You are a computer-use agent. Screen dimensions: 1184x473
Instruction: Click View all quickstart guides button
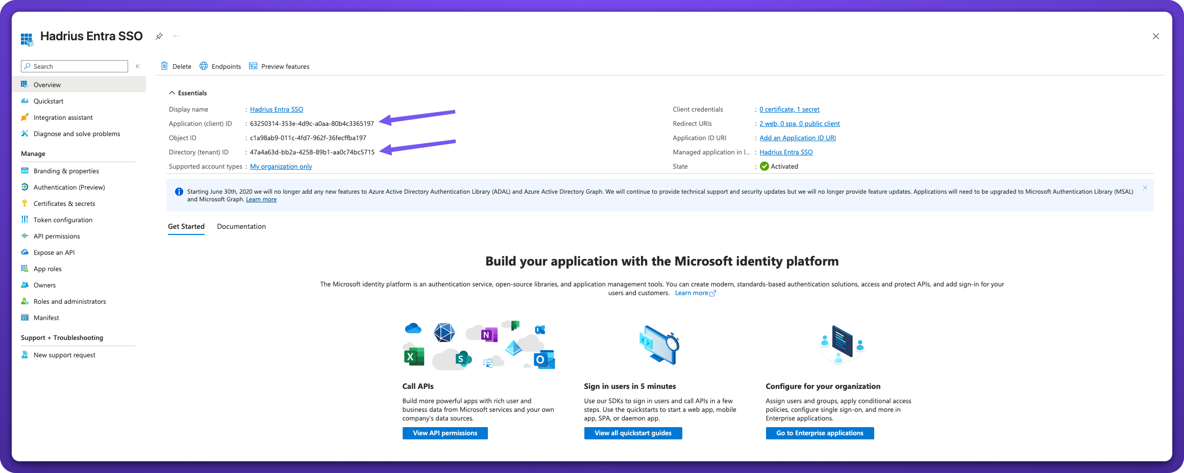pyautogui.click(x=633, y=433)
